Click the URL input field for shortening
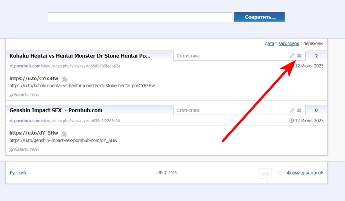The height and width of the screenshot is (201, 345). tap(140, 17)
